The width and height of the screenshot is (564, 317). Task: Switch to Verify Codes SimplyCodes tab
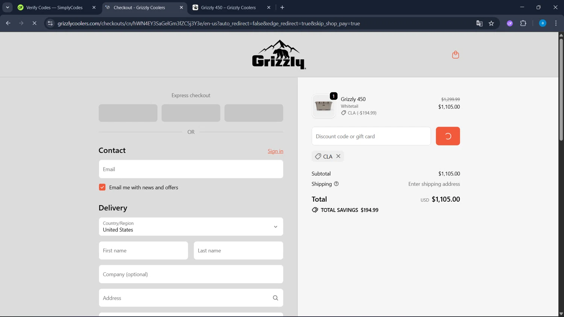coord(55,8)
